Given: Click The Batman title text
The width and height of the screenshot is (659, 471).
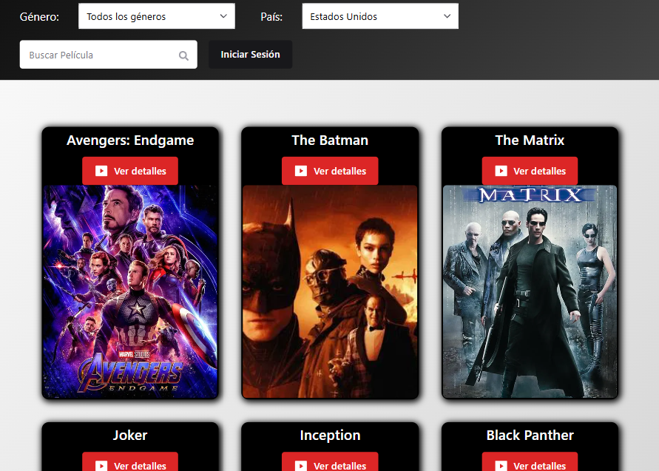Looking at the screenshot, I should [330, 140].
